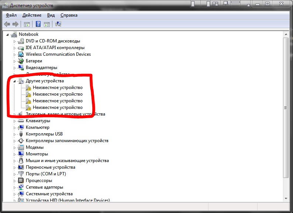Expand the Сетевые адаптеры category
The image size is (293, 213).
point(14,188)
